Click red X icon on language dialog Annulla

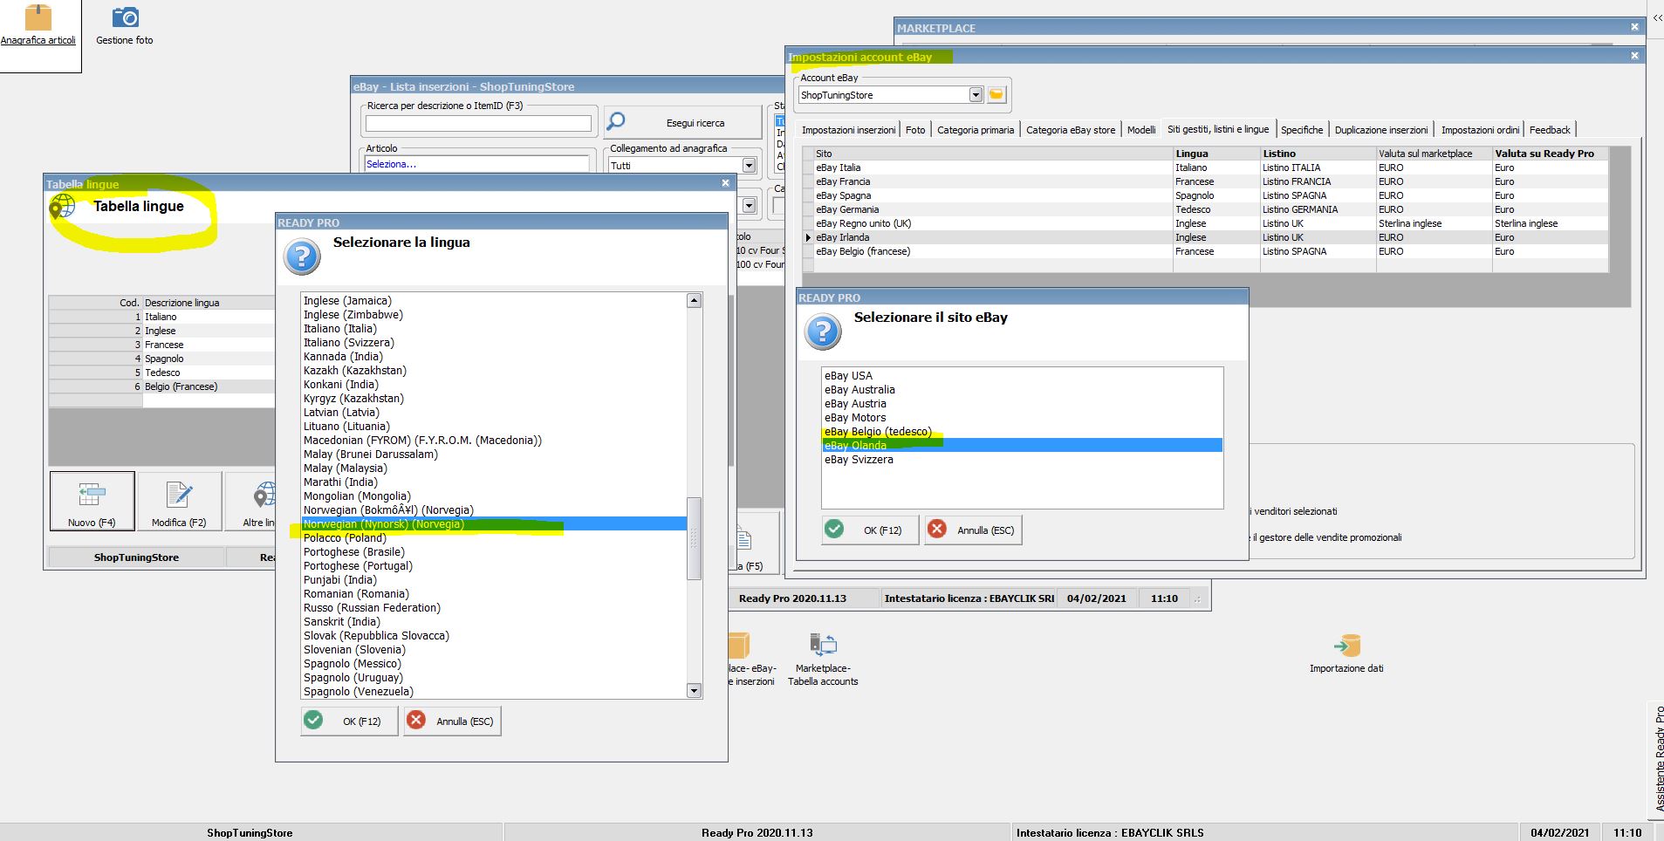tap(417, 720)
